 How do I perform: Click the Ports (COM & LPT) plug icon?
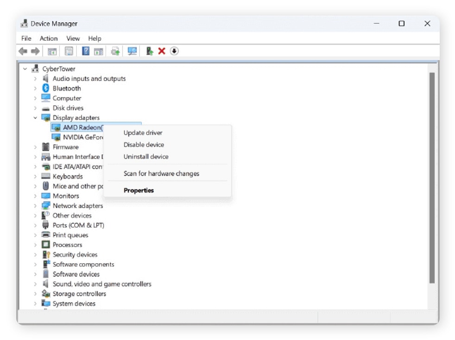(45, 225)
